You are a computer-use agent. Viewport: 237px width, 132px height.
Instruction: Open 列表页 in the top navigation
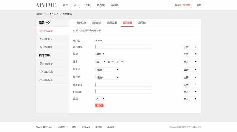pyautogui.click(x=100, y=5)
